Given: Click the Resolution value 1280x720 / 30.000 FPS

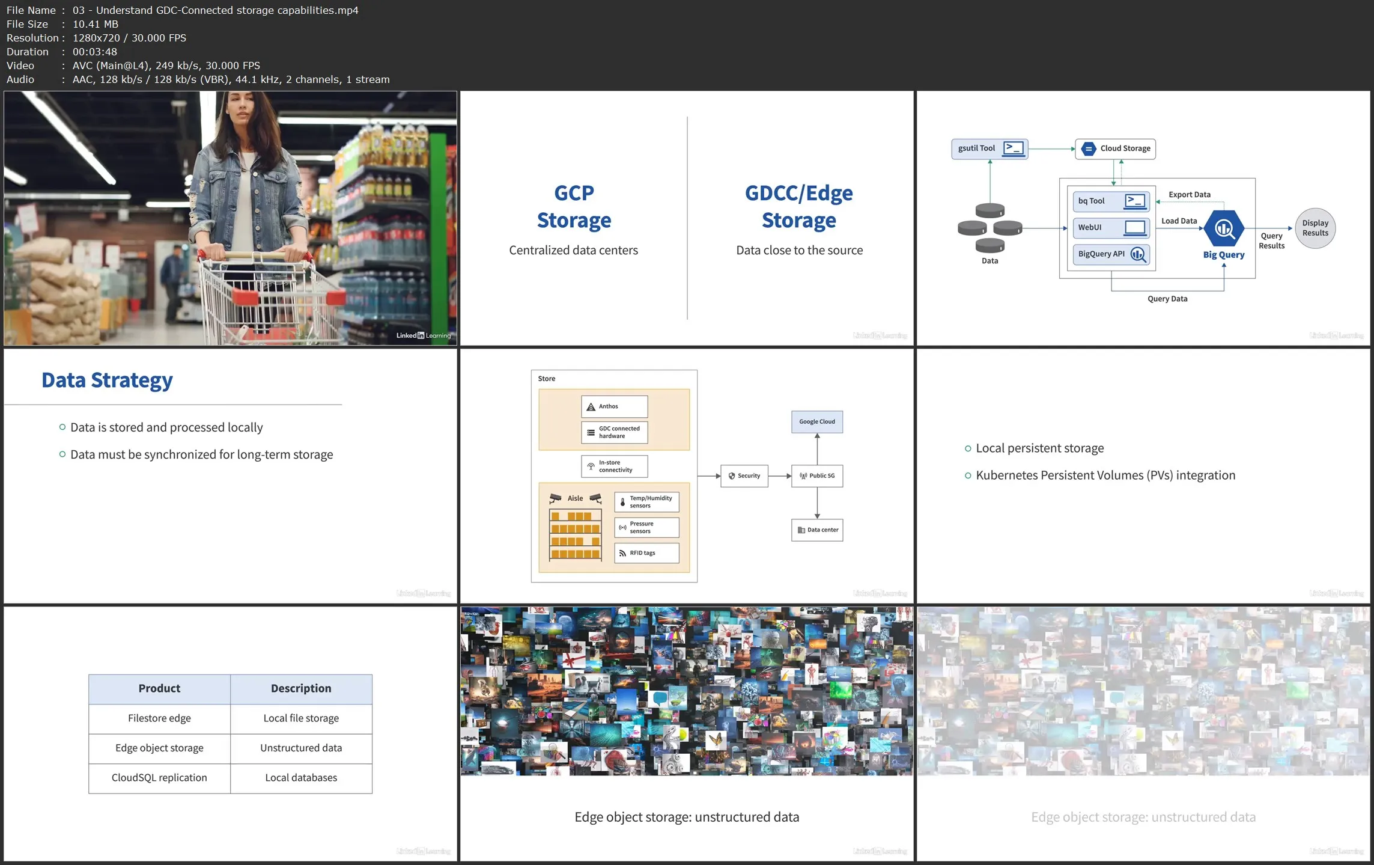Looking at the screenshot, I should pyautogui.click(x=129, y=38).
